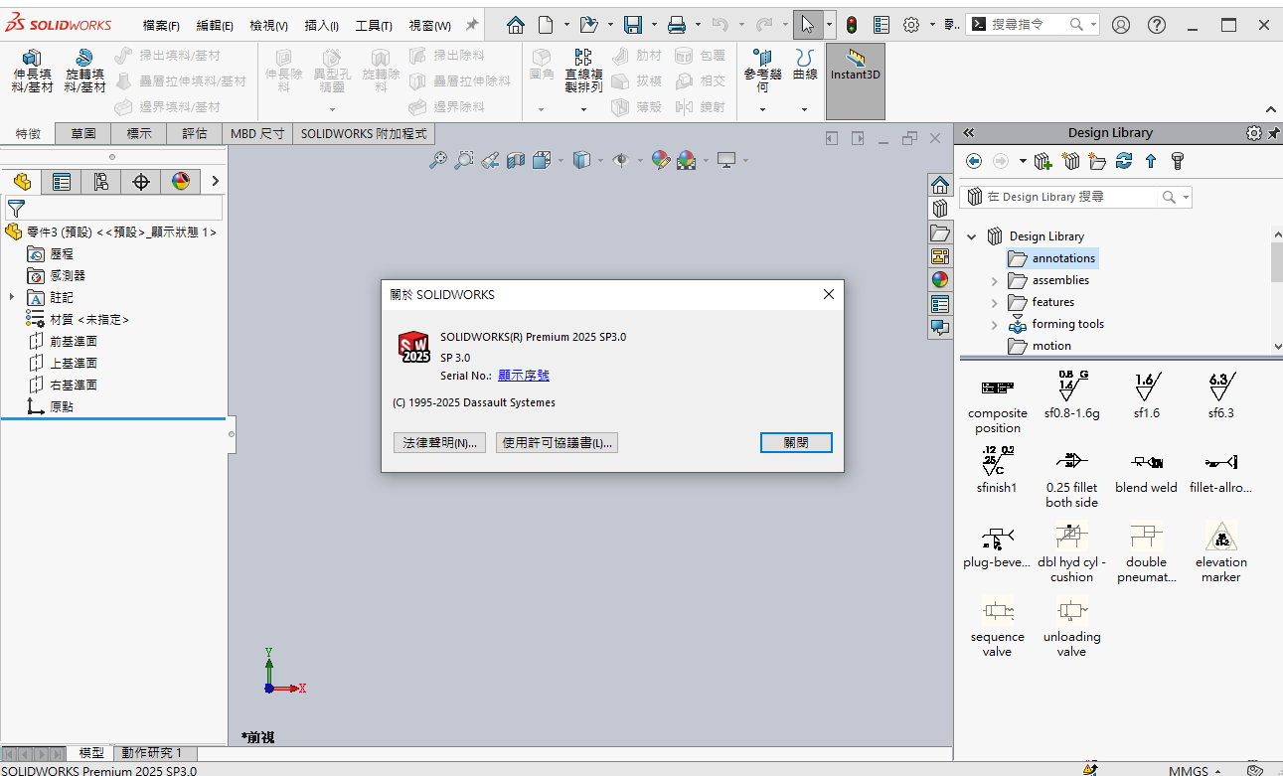This screenshot has width=1283, height=776.
Task: Expand the assemblies folder in Design Library
Action: (994, 281)
